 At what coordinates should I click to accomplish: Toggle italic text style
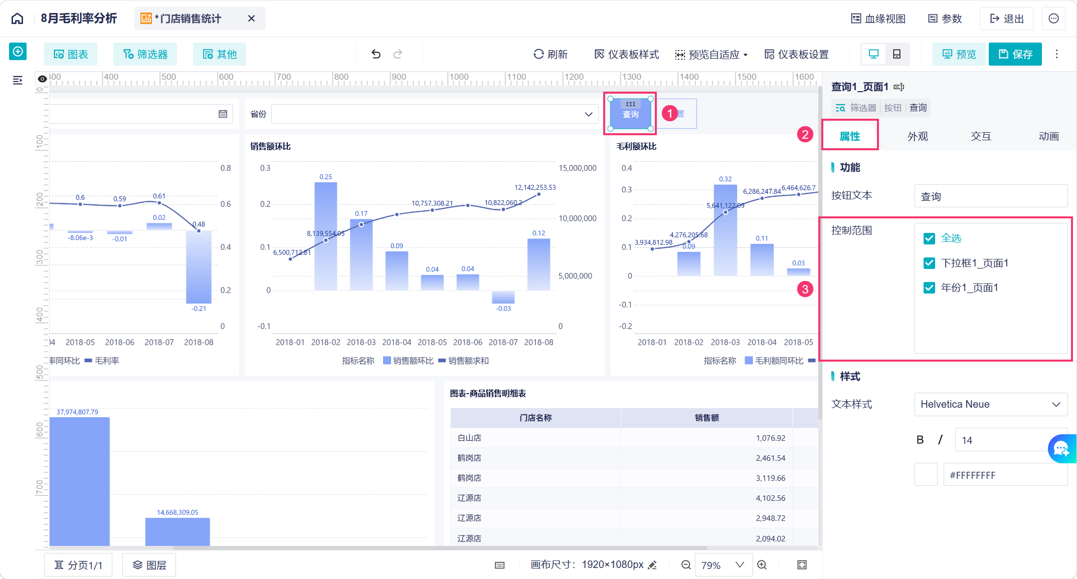pos(941,440)
